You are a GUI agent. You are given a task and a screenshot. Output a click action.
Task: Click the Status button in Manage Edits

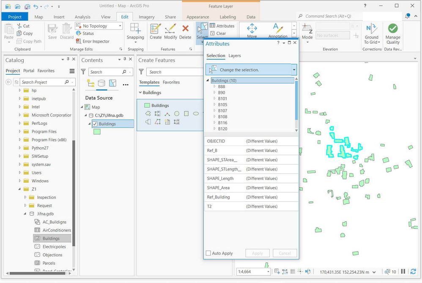tap(85, 33)
